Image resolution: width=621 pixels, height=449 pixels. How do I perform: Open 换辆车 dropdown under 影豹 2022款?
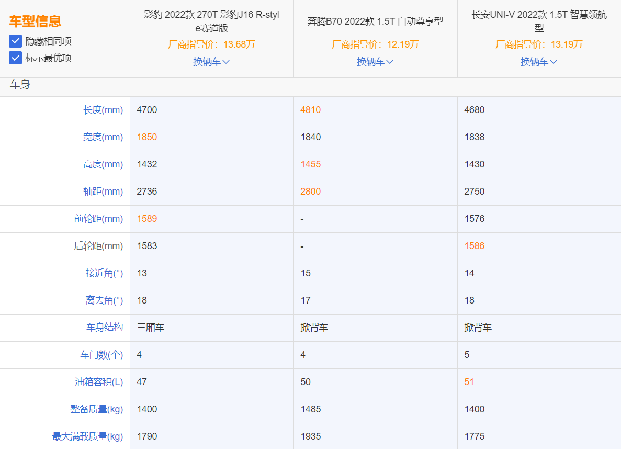211,61
